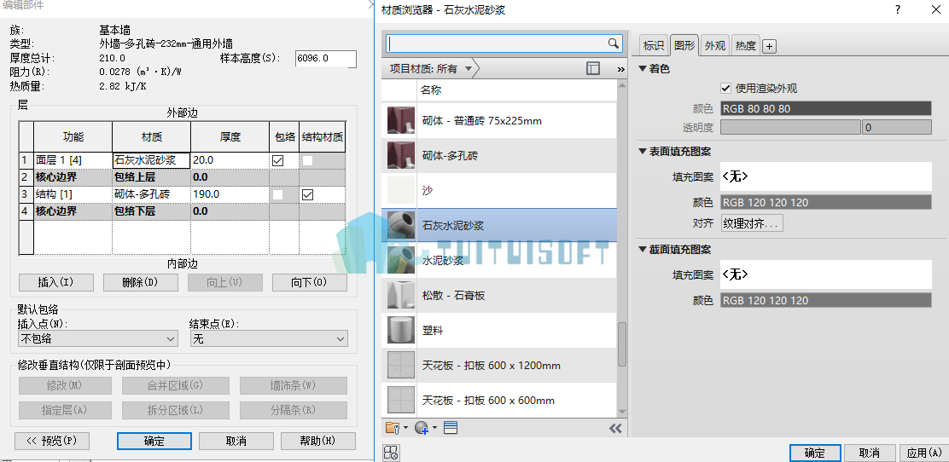
Task: Click the 删除(D) button
Action: tap(141, 282)
